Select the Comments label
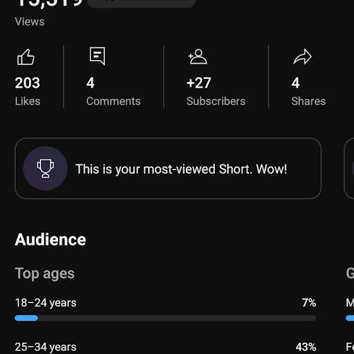This screenshot has width=354, height=354. tap(113, 101)
